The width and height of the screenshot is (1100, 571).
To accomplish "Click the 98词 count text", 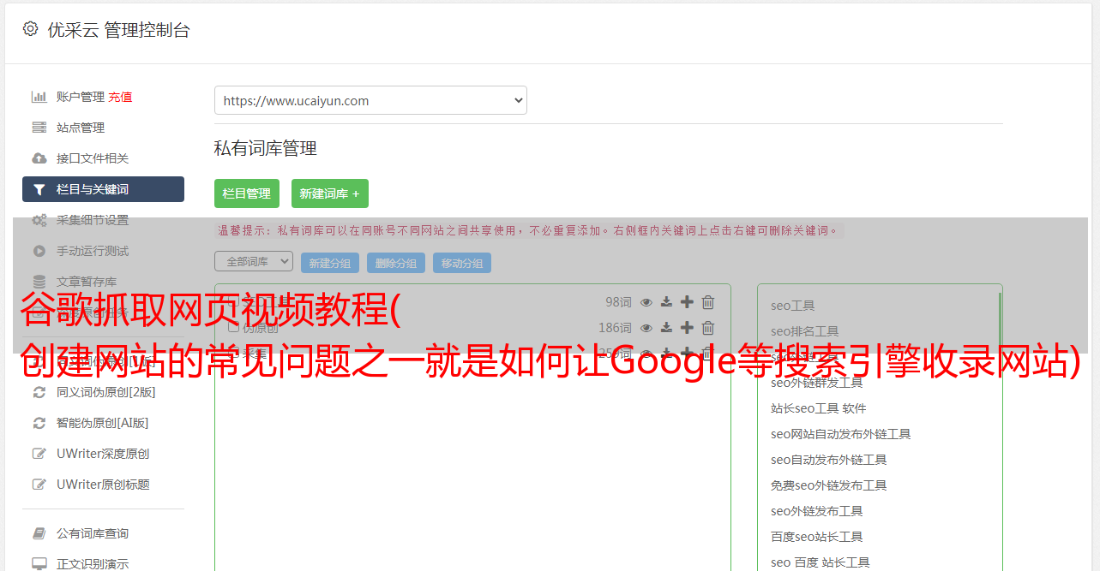I will point(618,302).
